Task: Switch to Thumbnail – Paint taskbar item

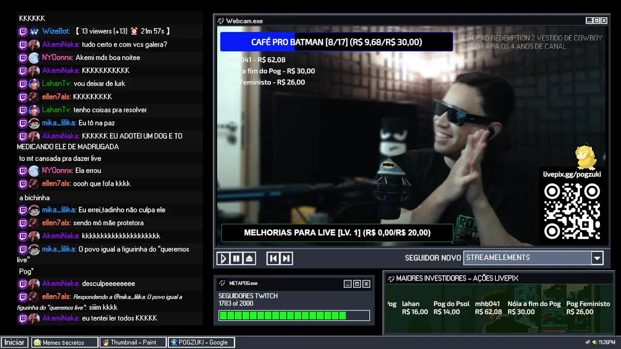Action: (x=132, y=342)
